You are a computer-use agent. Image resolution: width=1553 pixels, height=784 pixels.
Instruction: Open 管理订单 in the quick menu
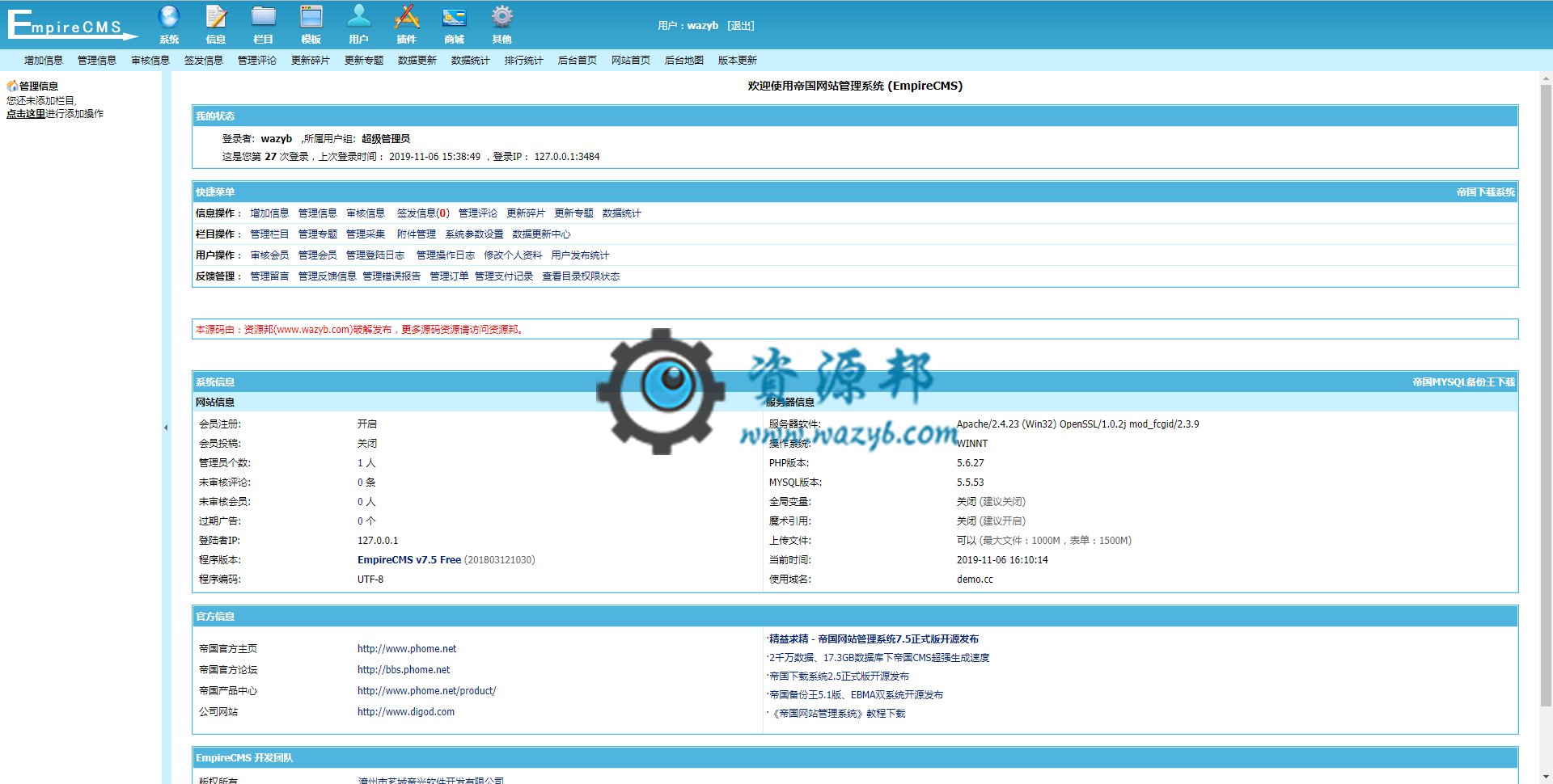[x=449, y=276]
